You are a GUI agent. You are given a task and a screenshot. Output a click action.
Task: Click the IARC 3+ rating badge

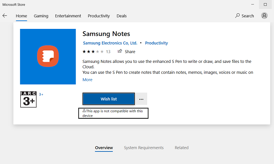coord(28,99)
